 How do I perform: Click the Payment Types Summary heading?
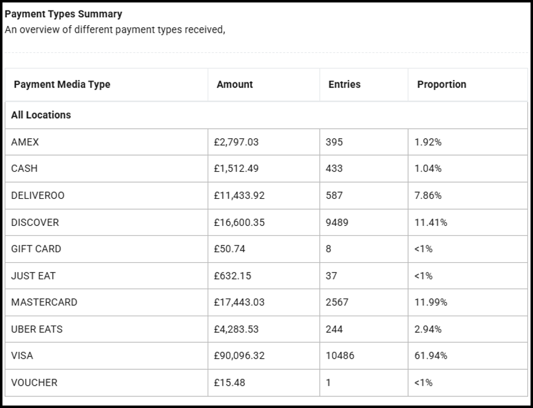[63, 14]
